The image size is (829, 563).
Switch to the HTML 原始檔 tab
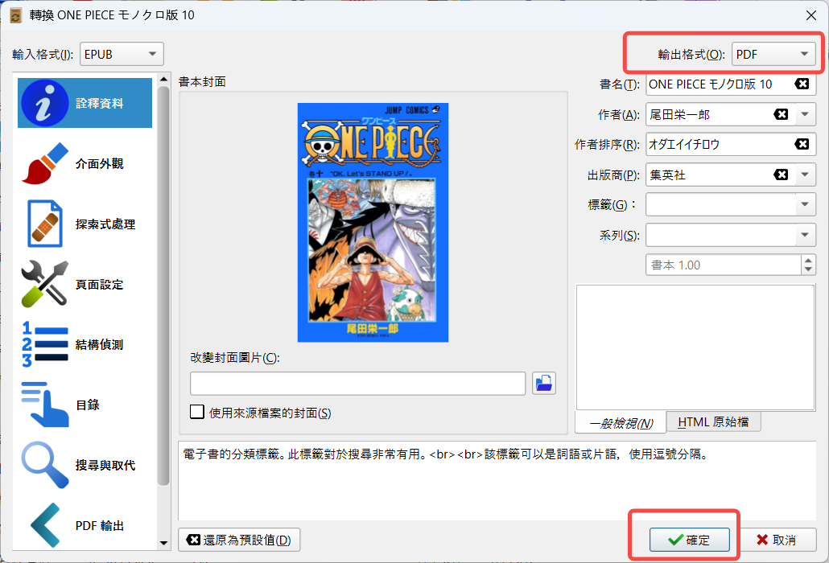[713, 421]
